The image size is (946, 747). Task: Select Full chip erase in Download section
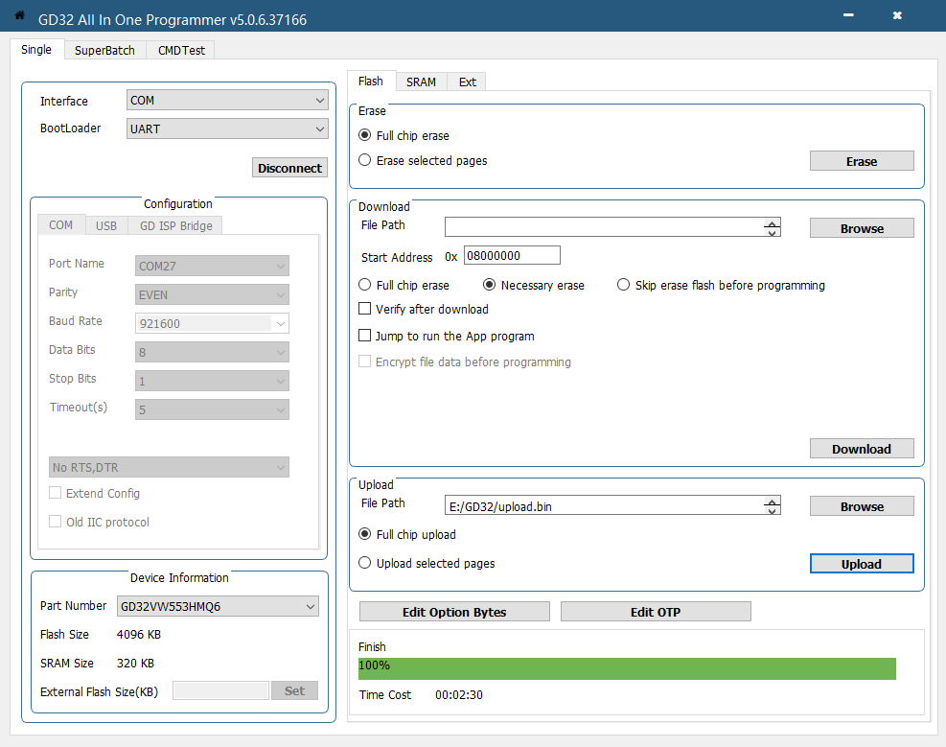[364, 284]
